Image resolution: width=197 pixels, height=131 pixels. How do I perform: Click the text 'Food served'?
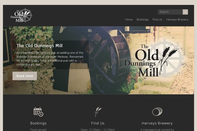pos(38,130)
